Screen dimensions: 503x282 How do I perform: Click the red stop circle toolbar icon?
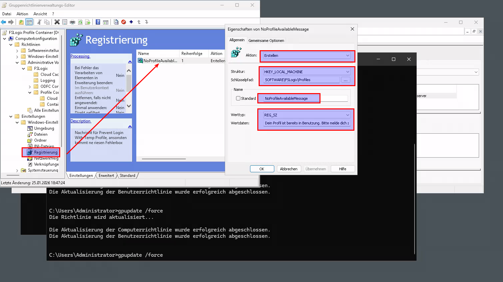[x=124, y=22]
